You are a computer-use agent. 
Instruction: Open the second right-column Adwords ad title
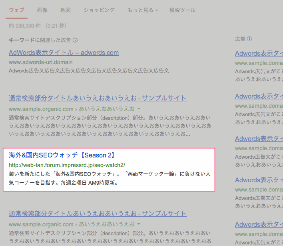tap(259, 96)
